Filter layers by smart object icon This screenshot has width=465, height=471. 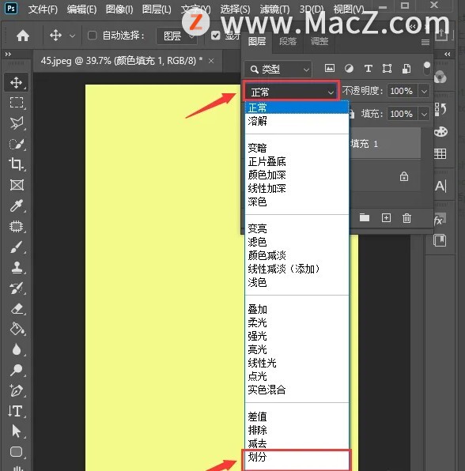pos(406,69)
